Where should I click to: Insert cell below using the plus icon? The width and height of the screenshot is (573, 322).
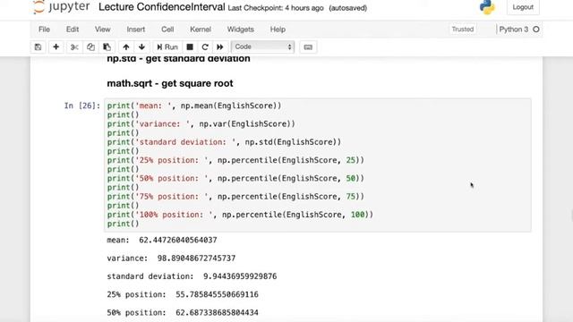[56, 47]
